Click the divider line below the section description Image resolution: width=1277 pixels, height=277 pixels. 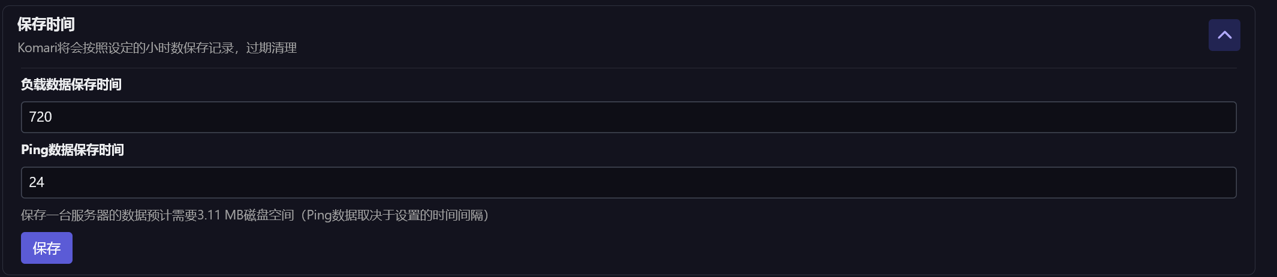click(628, 68)
